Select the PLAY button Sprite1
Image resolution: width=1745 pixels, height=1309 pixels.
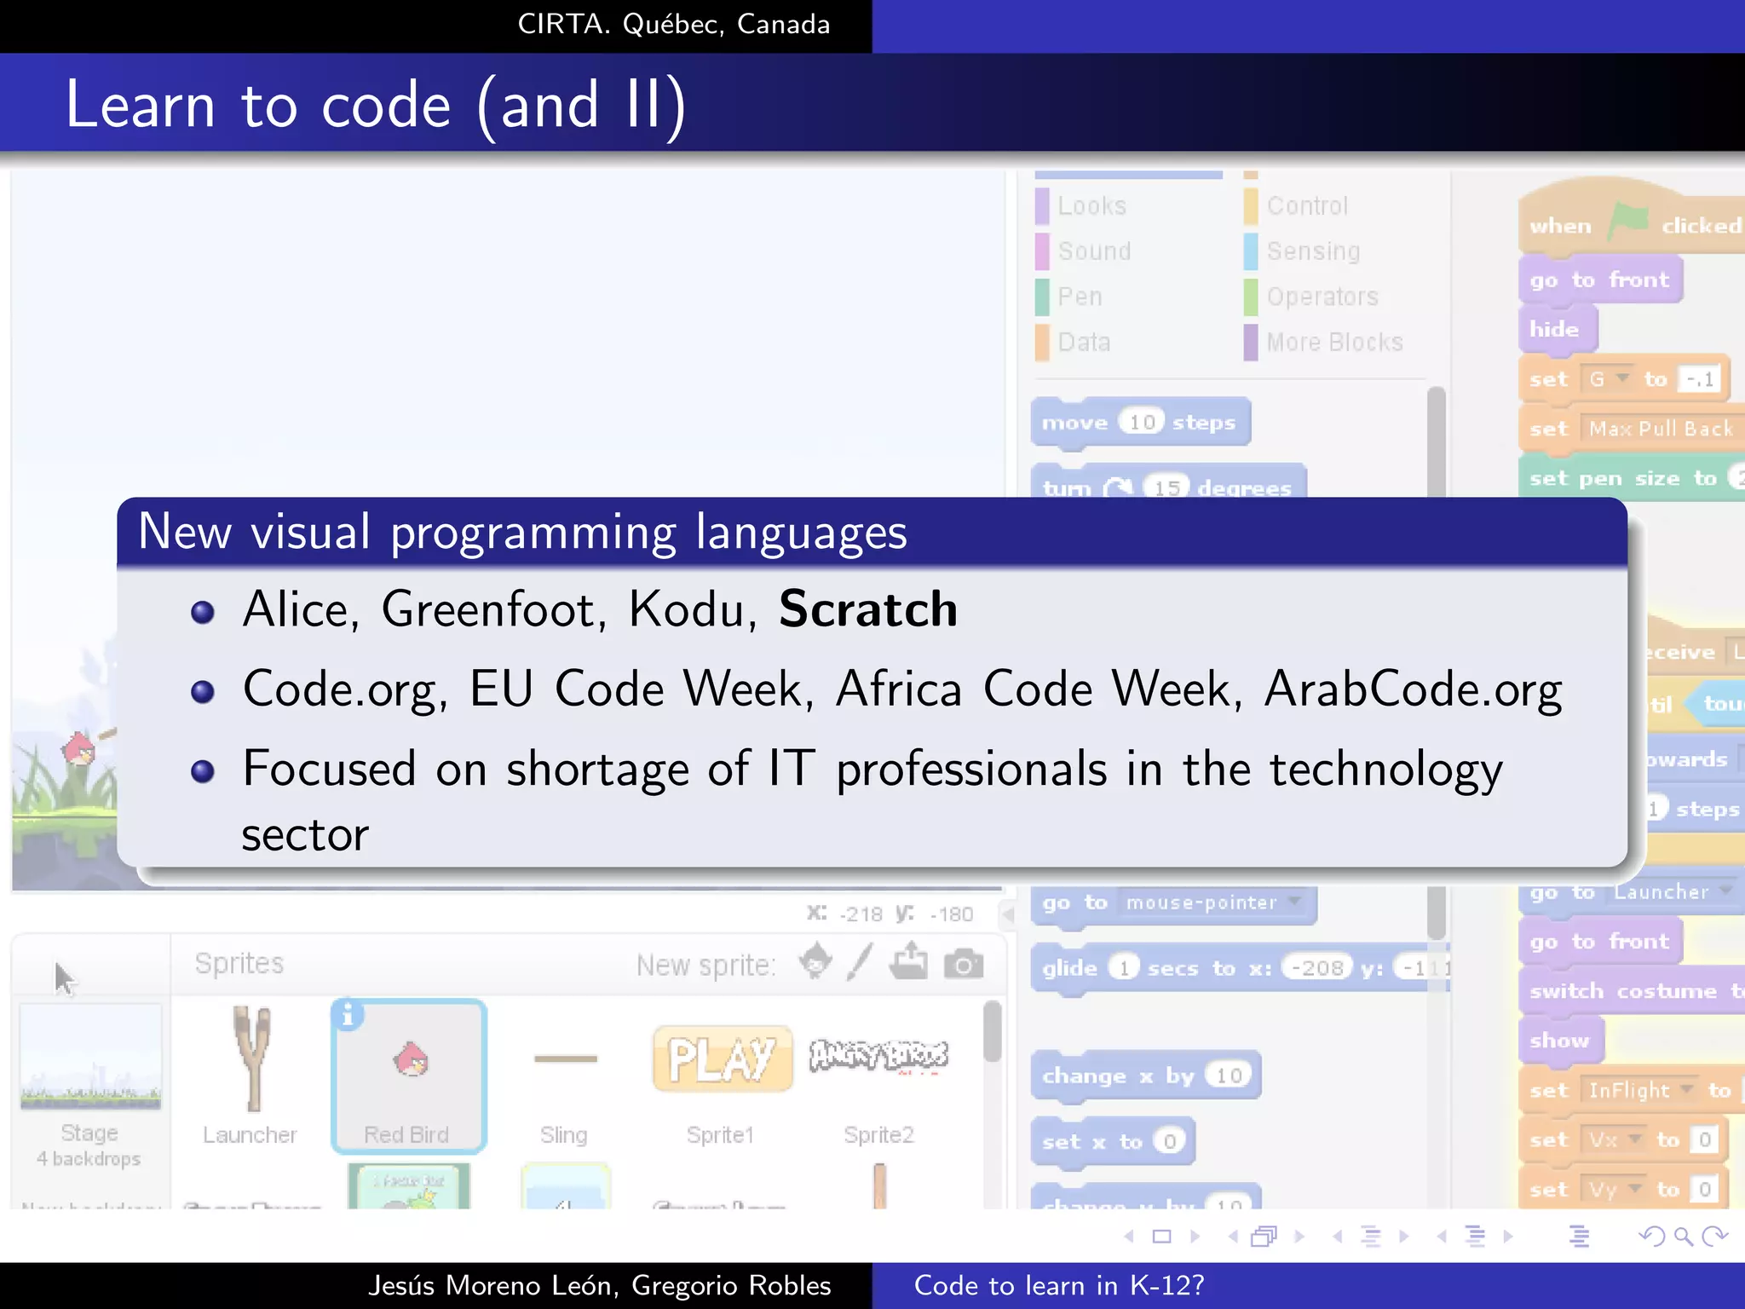[722, 1076]
